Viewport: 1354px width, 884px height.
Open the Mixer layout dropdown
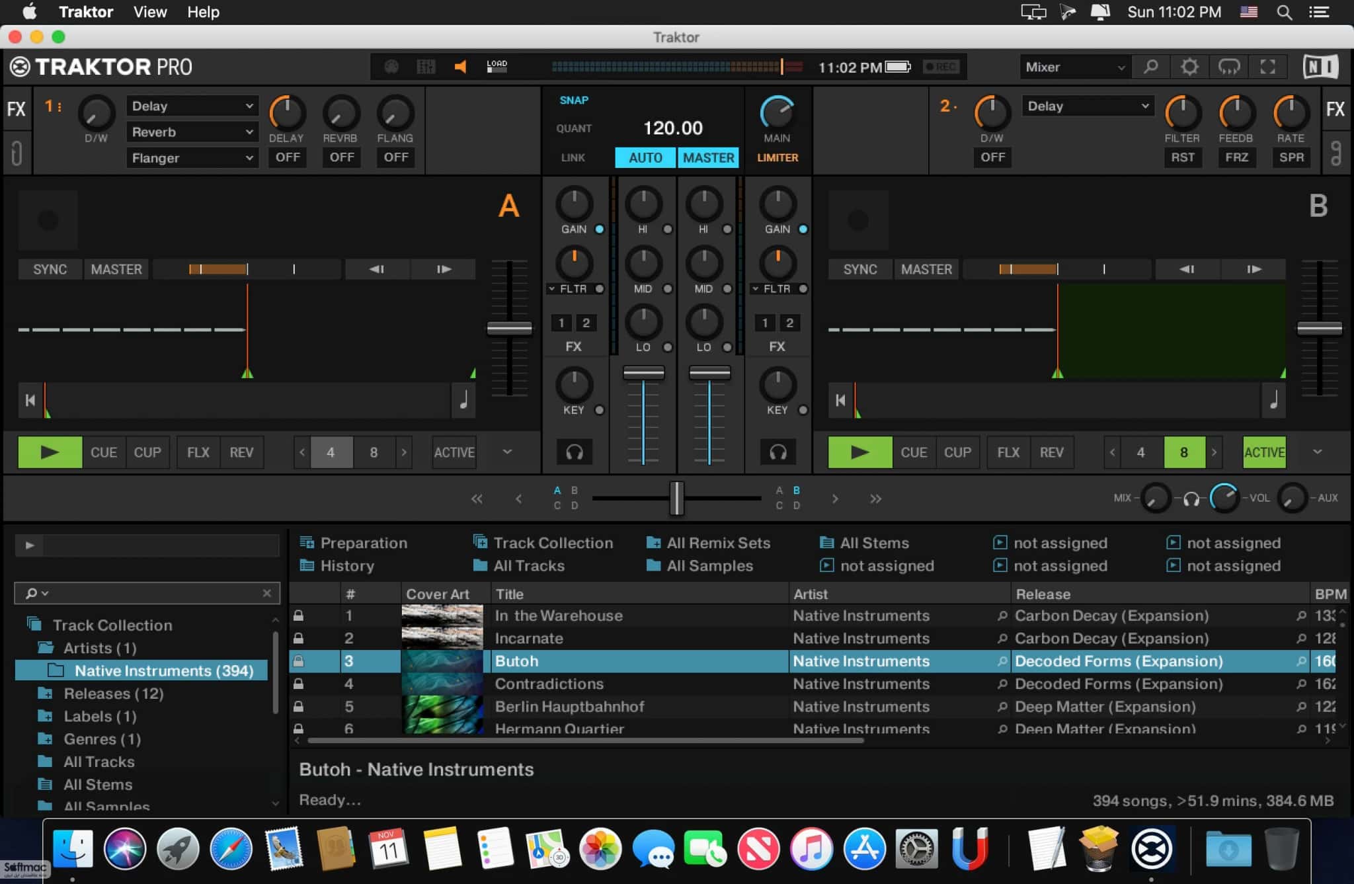tap(1074, 67)
